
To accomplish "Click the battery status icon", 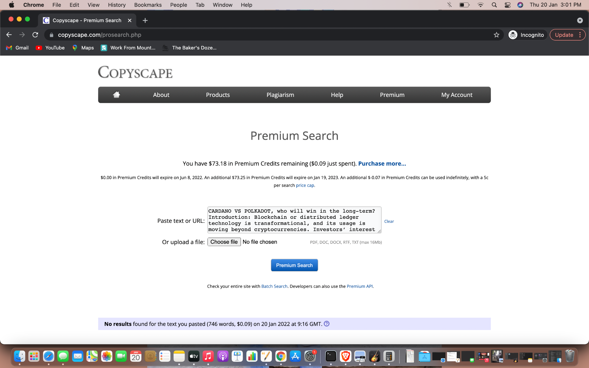I will click(464, 5).
